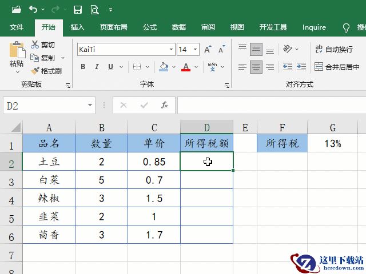Expand the fill color dropdown arrow

tap(174, 67)
